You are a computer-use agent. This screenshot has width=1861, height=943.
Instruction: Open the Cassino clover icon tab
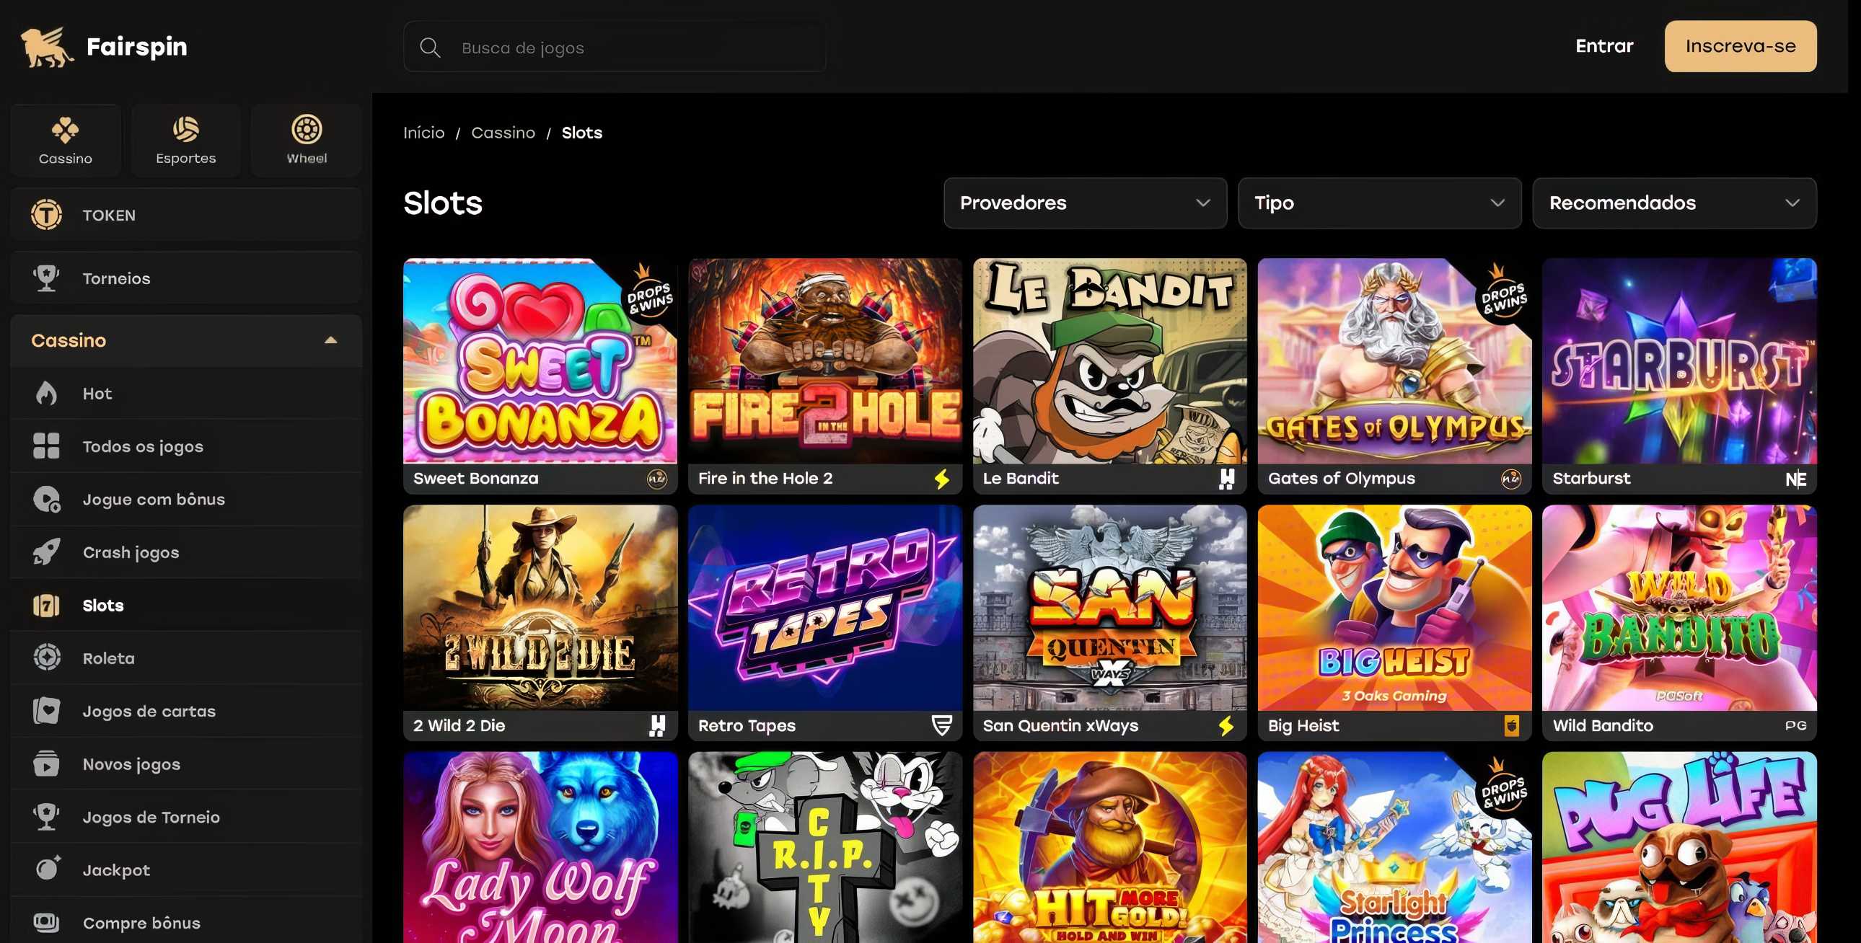point(65,130)
